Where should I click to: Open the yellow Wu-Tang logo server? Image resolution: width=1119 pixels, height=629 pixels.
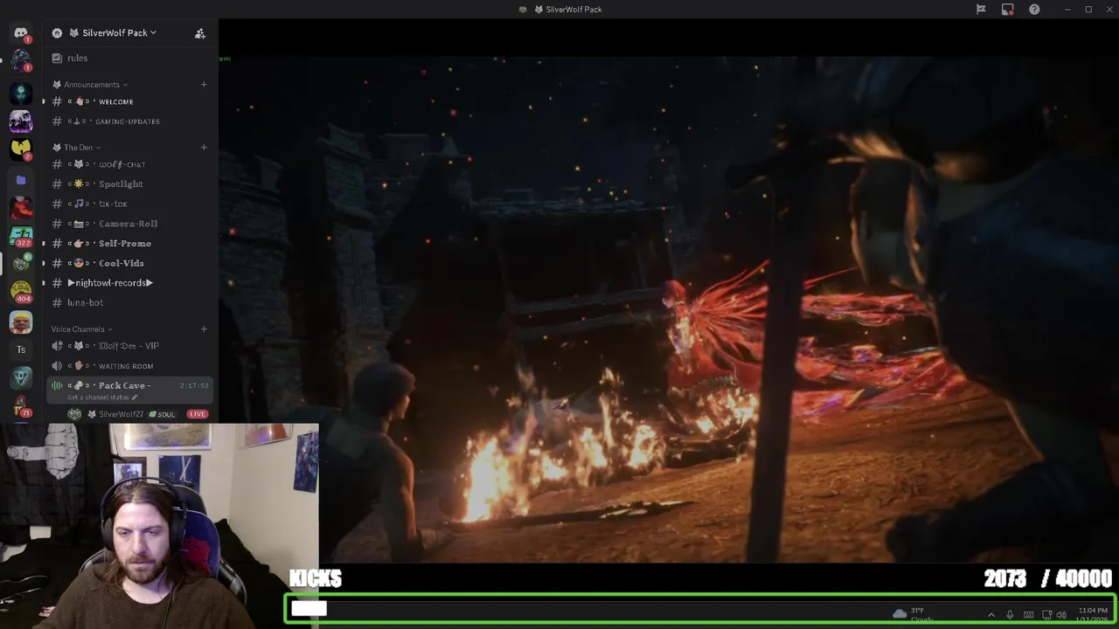[x=21, y=149]
